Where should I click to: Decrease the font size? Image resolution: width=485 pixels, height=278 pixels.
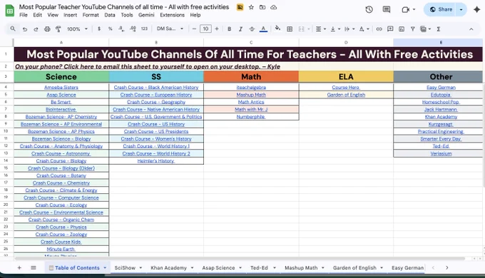click(194, 29)
